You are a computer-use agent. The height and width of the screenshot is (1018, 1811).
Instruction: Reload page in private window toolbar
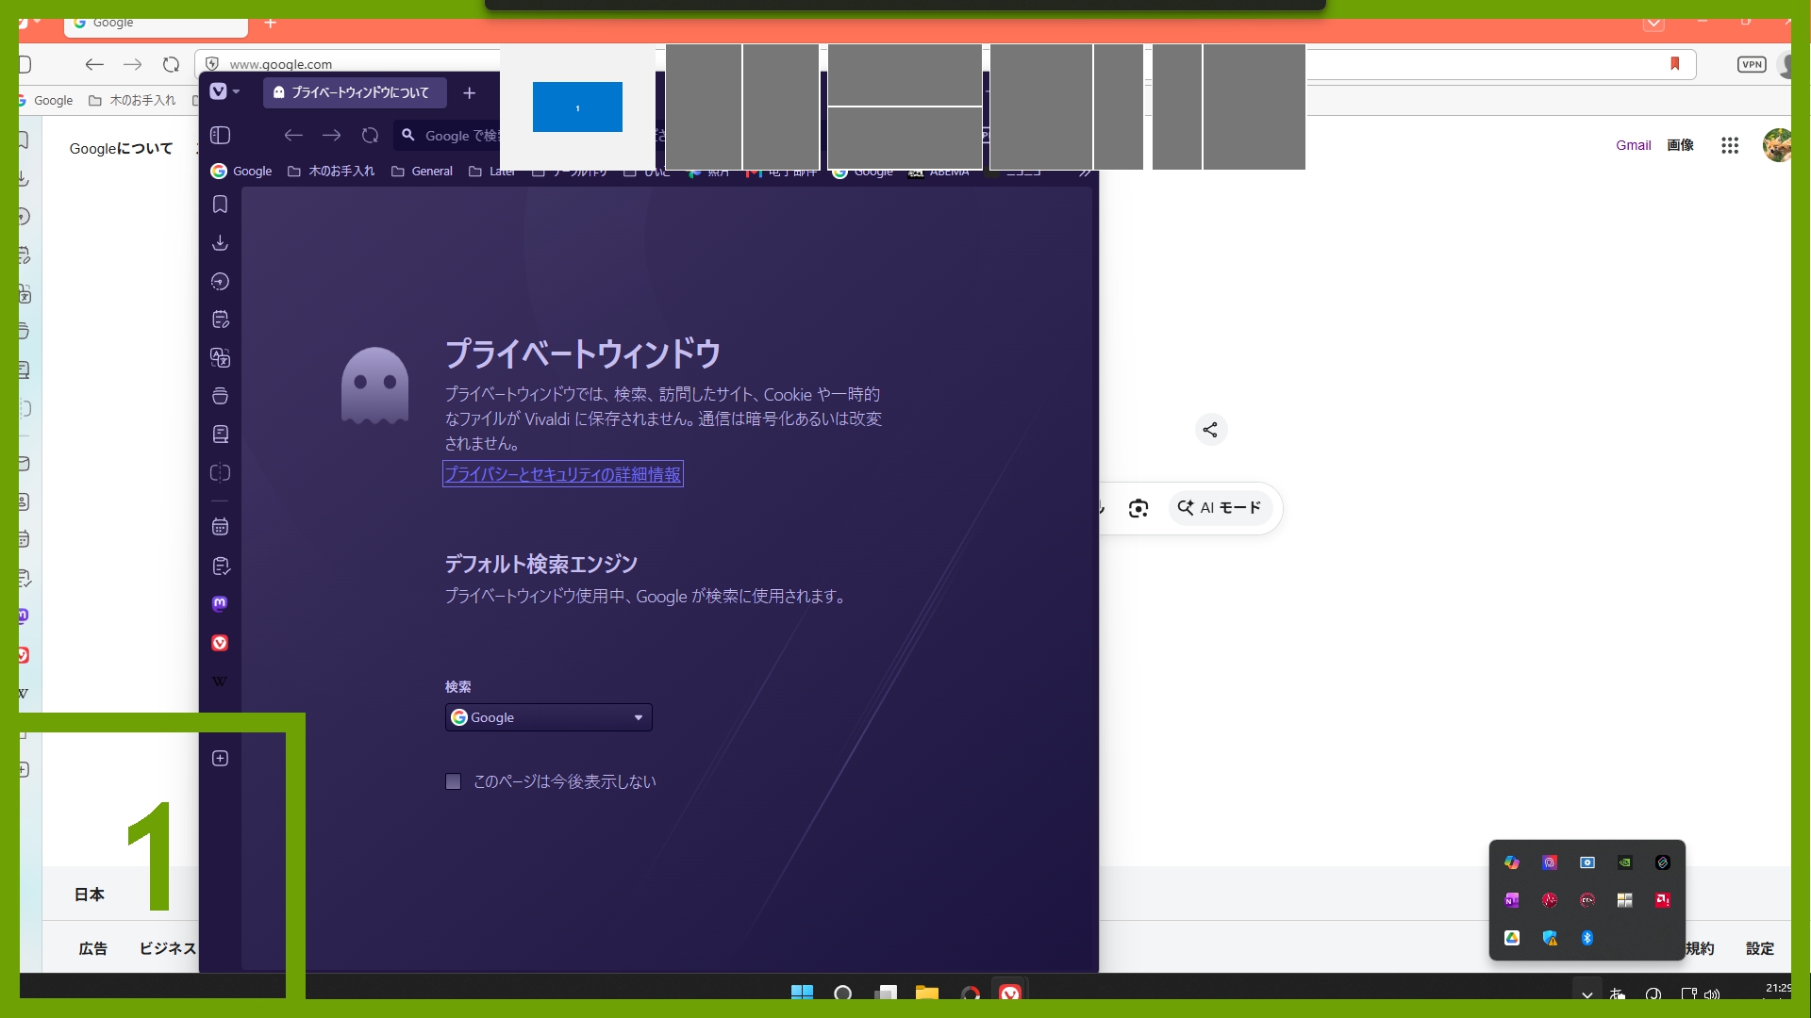click(x=370, y=136)
